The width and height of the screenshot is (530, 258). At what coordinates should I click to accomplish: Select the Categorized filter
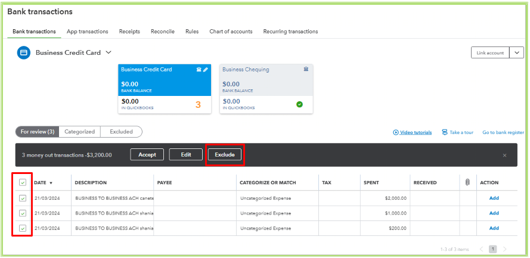[79, 132]
